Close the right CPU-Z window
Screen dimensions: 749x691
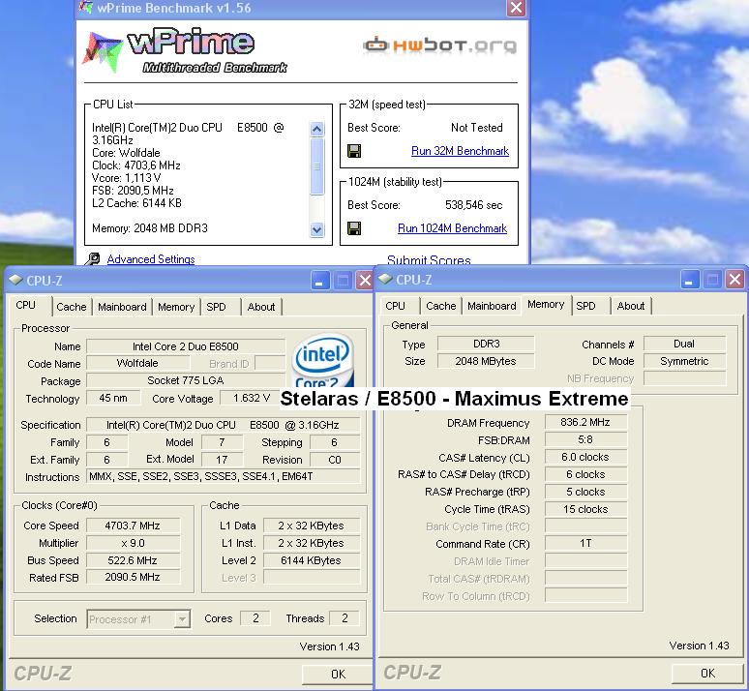point(735,279)
